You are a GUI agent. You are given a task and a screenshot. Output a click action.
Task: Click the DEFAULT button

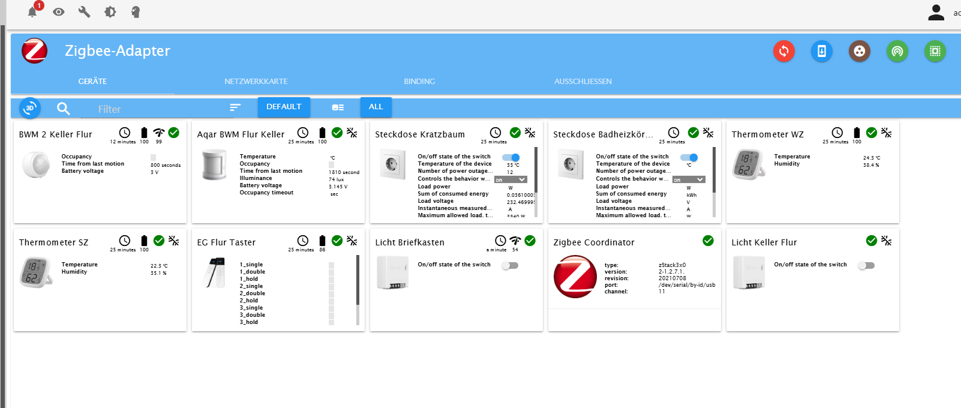coord(284,107)
